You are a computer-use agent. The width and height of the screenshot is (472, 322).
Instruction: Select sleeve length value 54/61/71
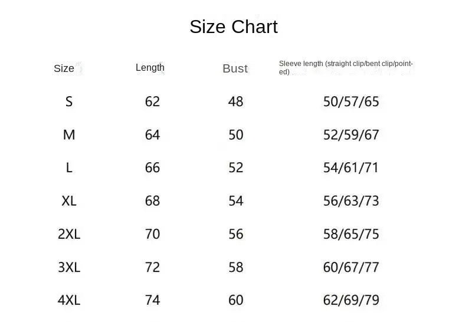pos(351,167)
